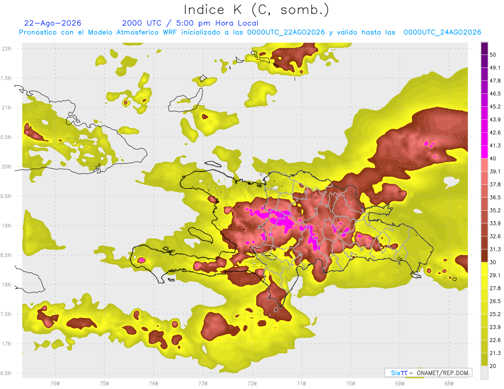Click the valid-until stamp '0000UTC_24AGO2026'
Screen dimensions: 504x389
442,32
